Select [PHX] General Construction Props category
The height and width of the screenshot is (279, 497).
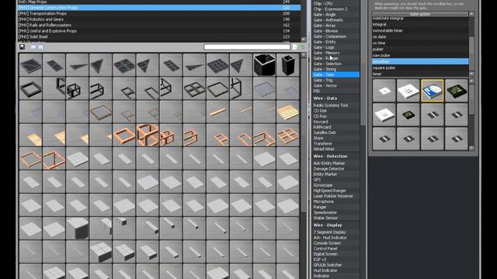click(x=158, y=8)
